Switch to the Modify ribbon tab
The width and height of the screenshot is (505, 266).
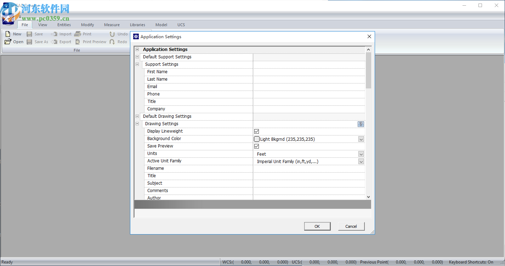[87, 25]
